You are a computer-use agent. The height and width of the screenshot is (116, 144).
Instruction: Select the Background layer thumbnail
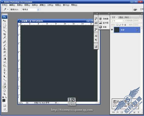(x=117, y=30)
